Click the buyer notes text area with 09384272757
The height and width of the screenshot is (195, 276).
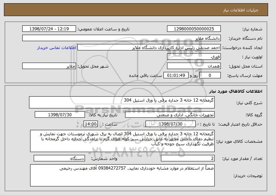(x=122, y=175)
